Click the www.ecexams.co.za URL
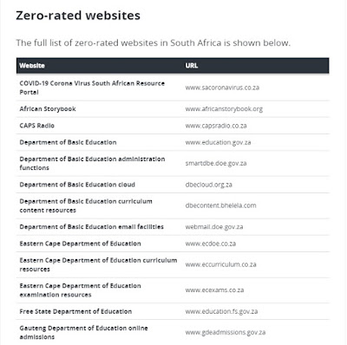 (x=214, y=290)
